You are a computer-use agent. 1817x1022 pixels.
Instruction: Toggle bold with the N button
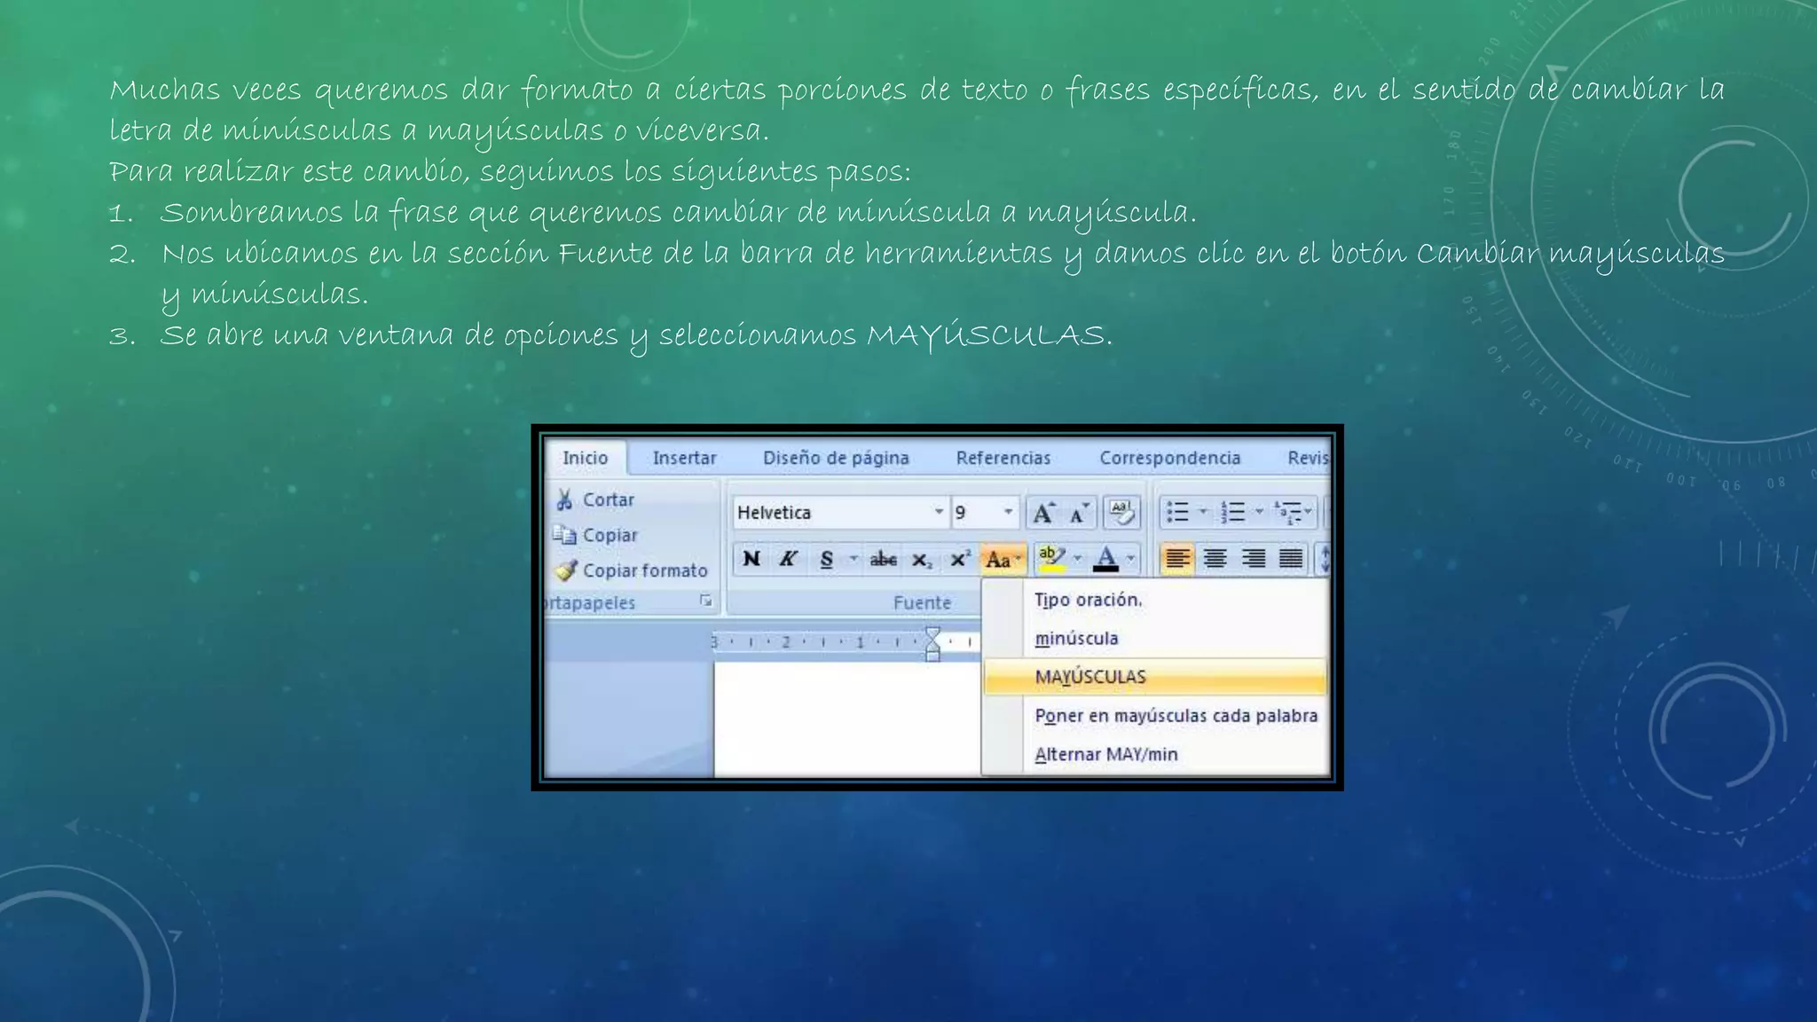[x=751, y=559]
